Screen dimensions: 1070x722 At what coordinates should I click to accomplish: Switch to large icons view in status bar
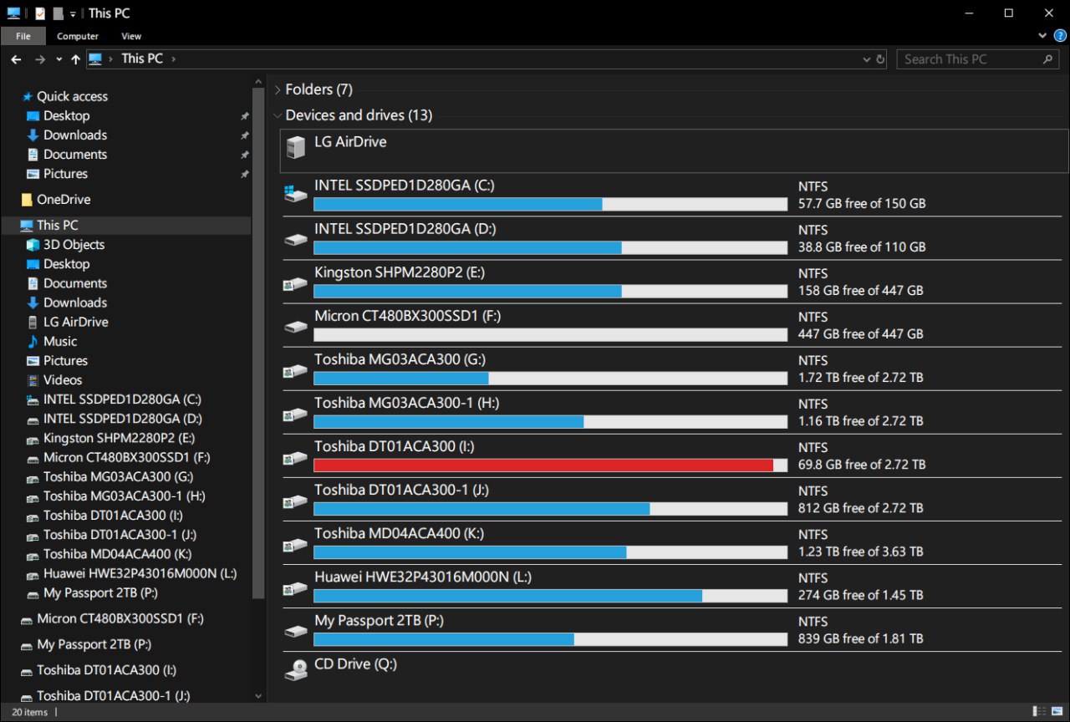1057,711
